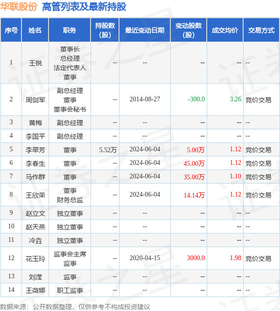Click the 45.00万 change value
Image resolution: width=280 pixels, height=311 pixels.
194,163
